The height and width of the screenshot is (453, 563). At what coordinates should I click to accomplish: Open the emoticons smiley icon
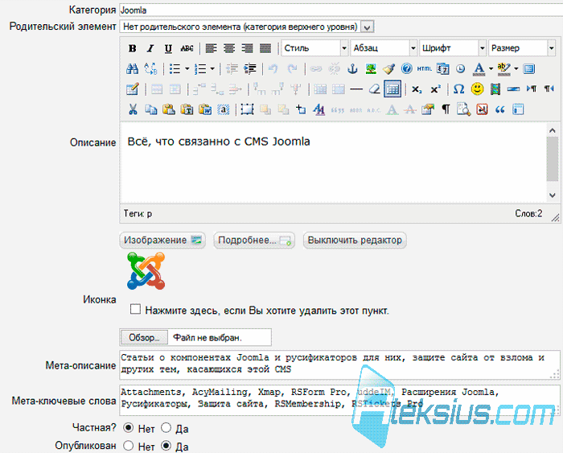(477, 89)
